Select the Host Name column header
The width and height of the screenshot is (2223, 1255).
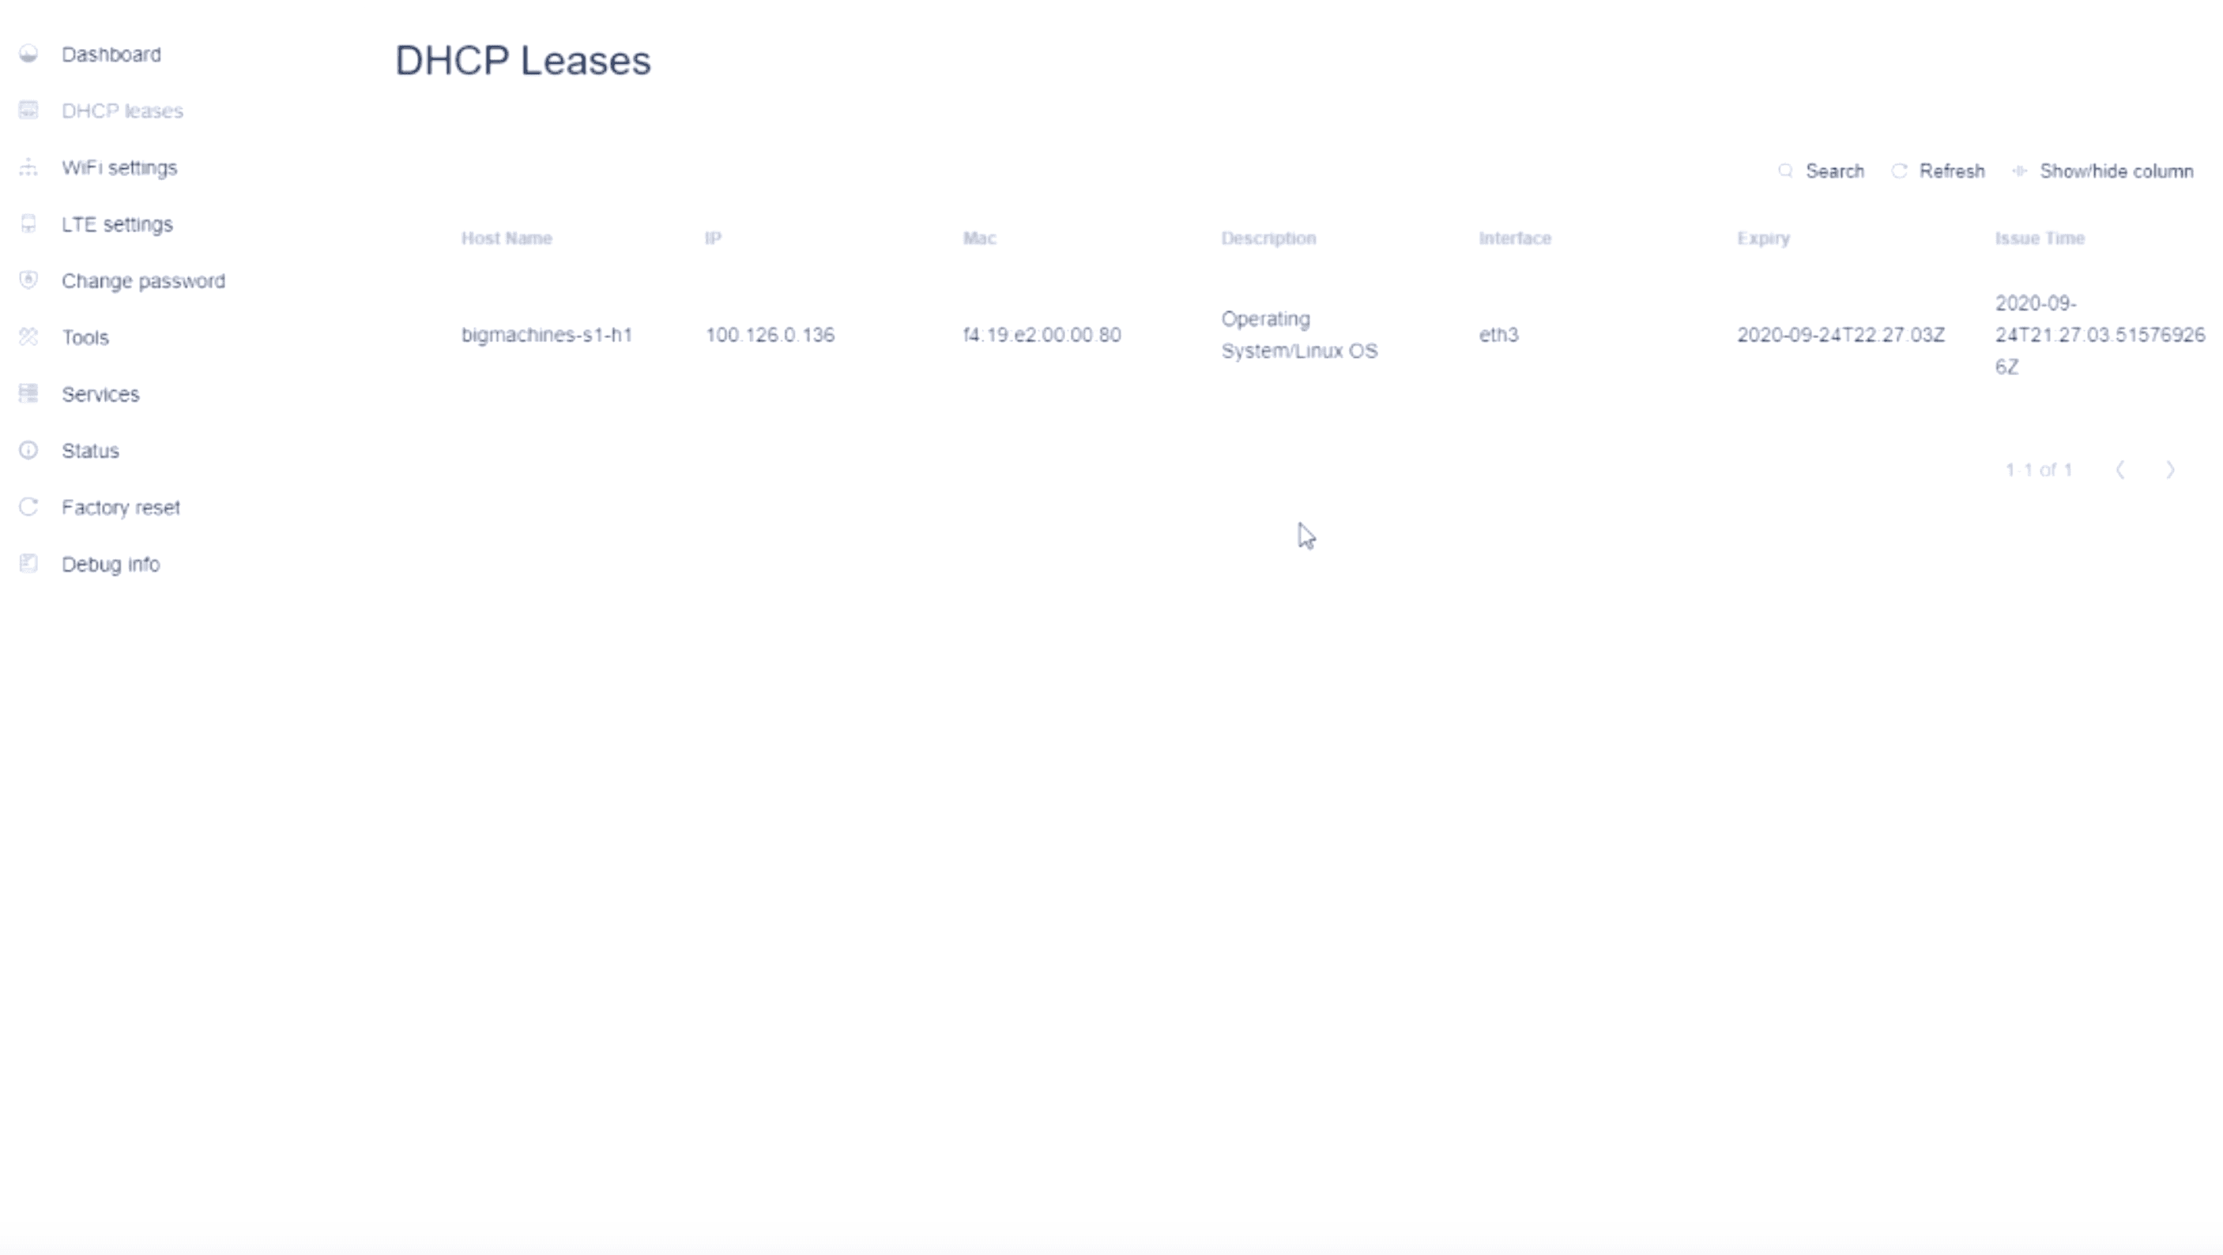click(505, 237)
